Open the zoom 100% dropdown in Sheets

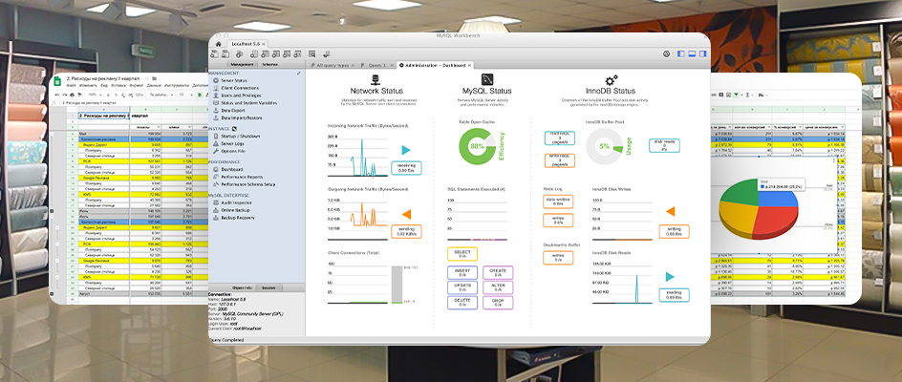point(95,95)
